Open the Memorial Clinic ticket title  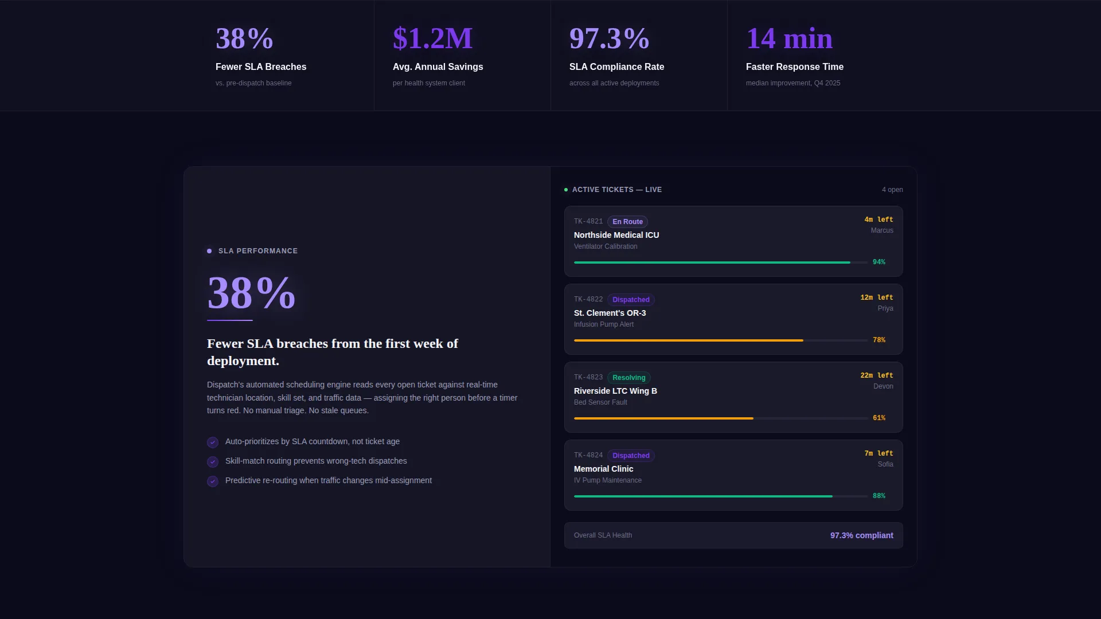tap(603, 469)
